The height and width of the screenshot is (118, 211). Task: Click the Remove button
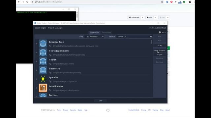160,62
